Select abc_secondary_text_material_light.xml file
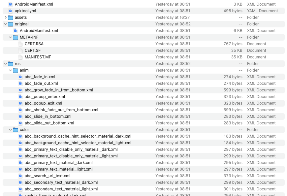 pos(61,189)
